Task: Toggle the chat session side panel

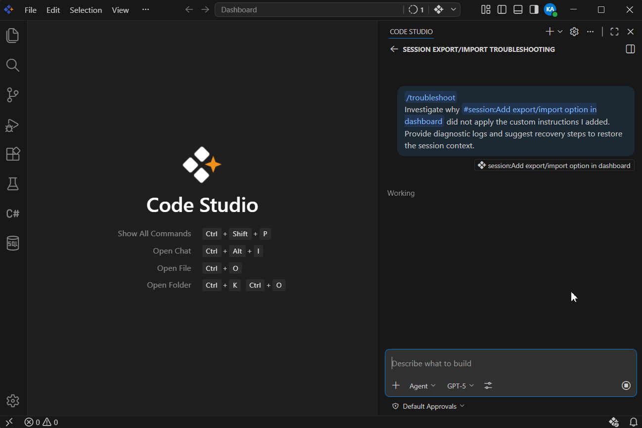Action: tap(630, 49)
